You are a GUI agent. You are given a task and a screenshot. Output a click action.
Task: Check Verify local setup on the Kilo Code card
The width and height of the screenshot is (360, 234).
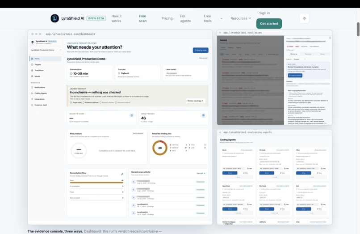click(x=260, y=189)
